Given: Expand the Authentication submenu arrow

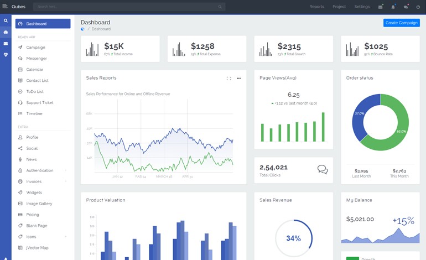Looking at the screenshot, I should coord(66,170).
